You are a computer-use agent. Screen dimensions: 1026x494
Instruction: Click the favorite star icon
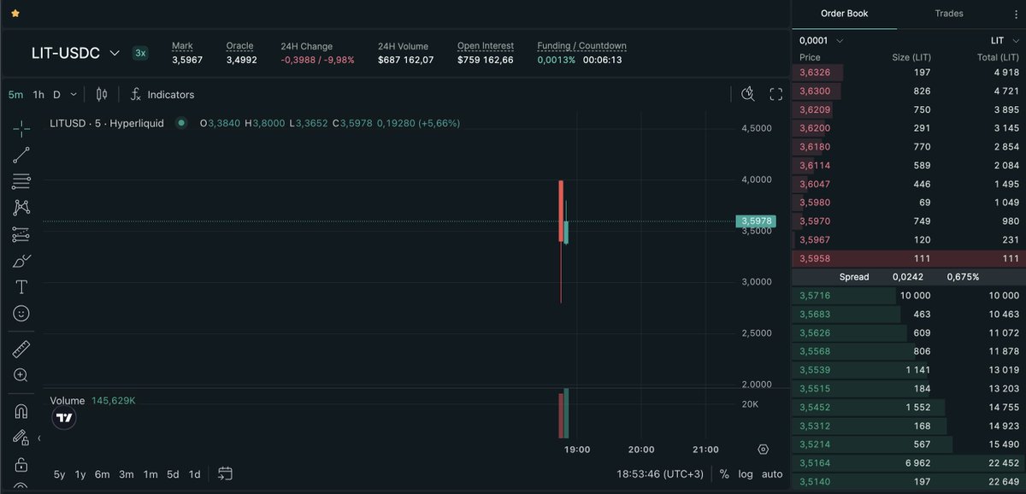[15, 15]
